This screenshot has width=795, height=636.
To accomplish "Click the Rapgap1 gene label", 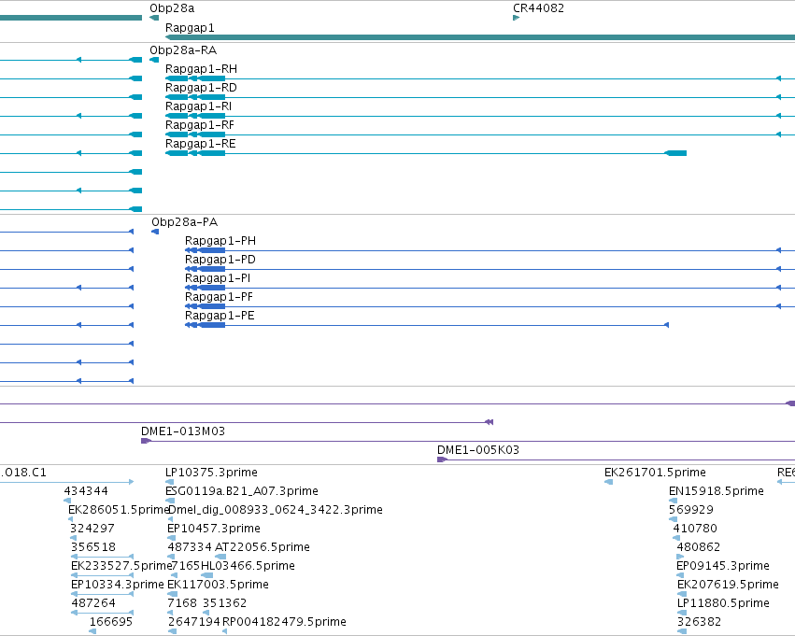I will tap(190, 28).
